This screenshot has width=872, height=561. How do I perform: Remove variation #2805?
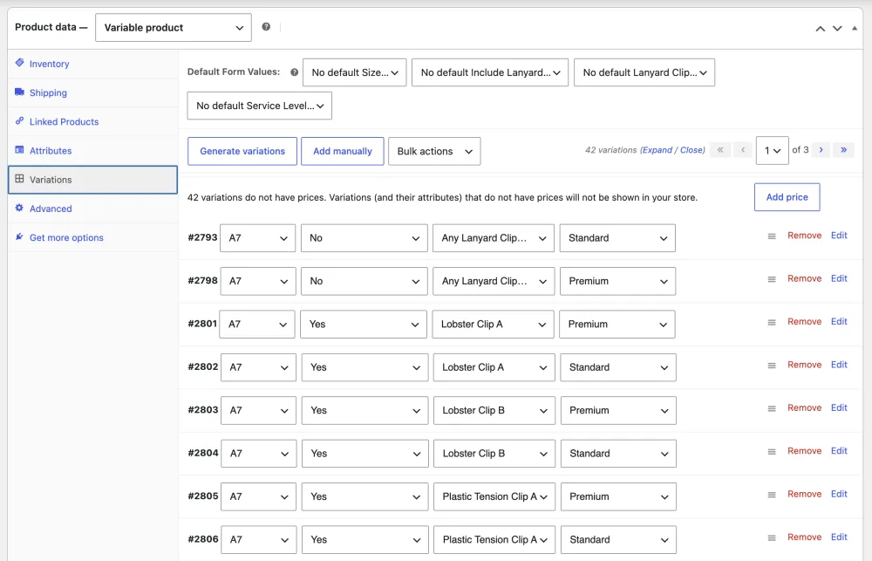coord(804,494)
